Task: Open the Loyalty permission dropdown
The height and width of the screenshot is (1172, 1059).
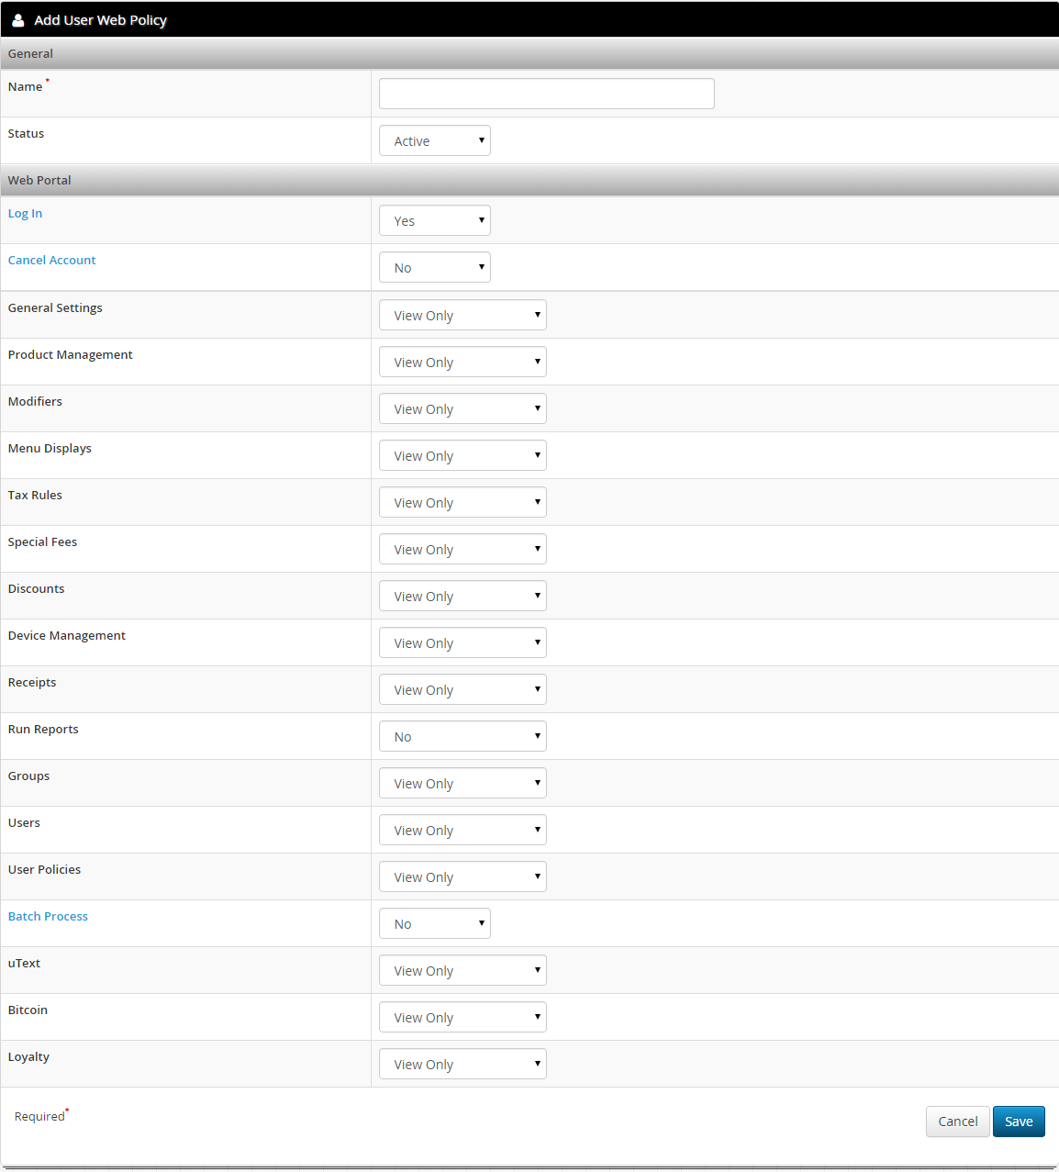Action: coord(463,1064)
